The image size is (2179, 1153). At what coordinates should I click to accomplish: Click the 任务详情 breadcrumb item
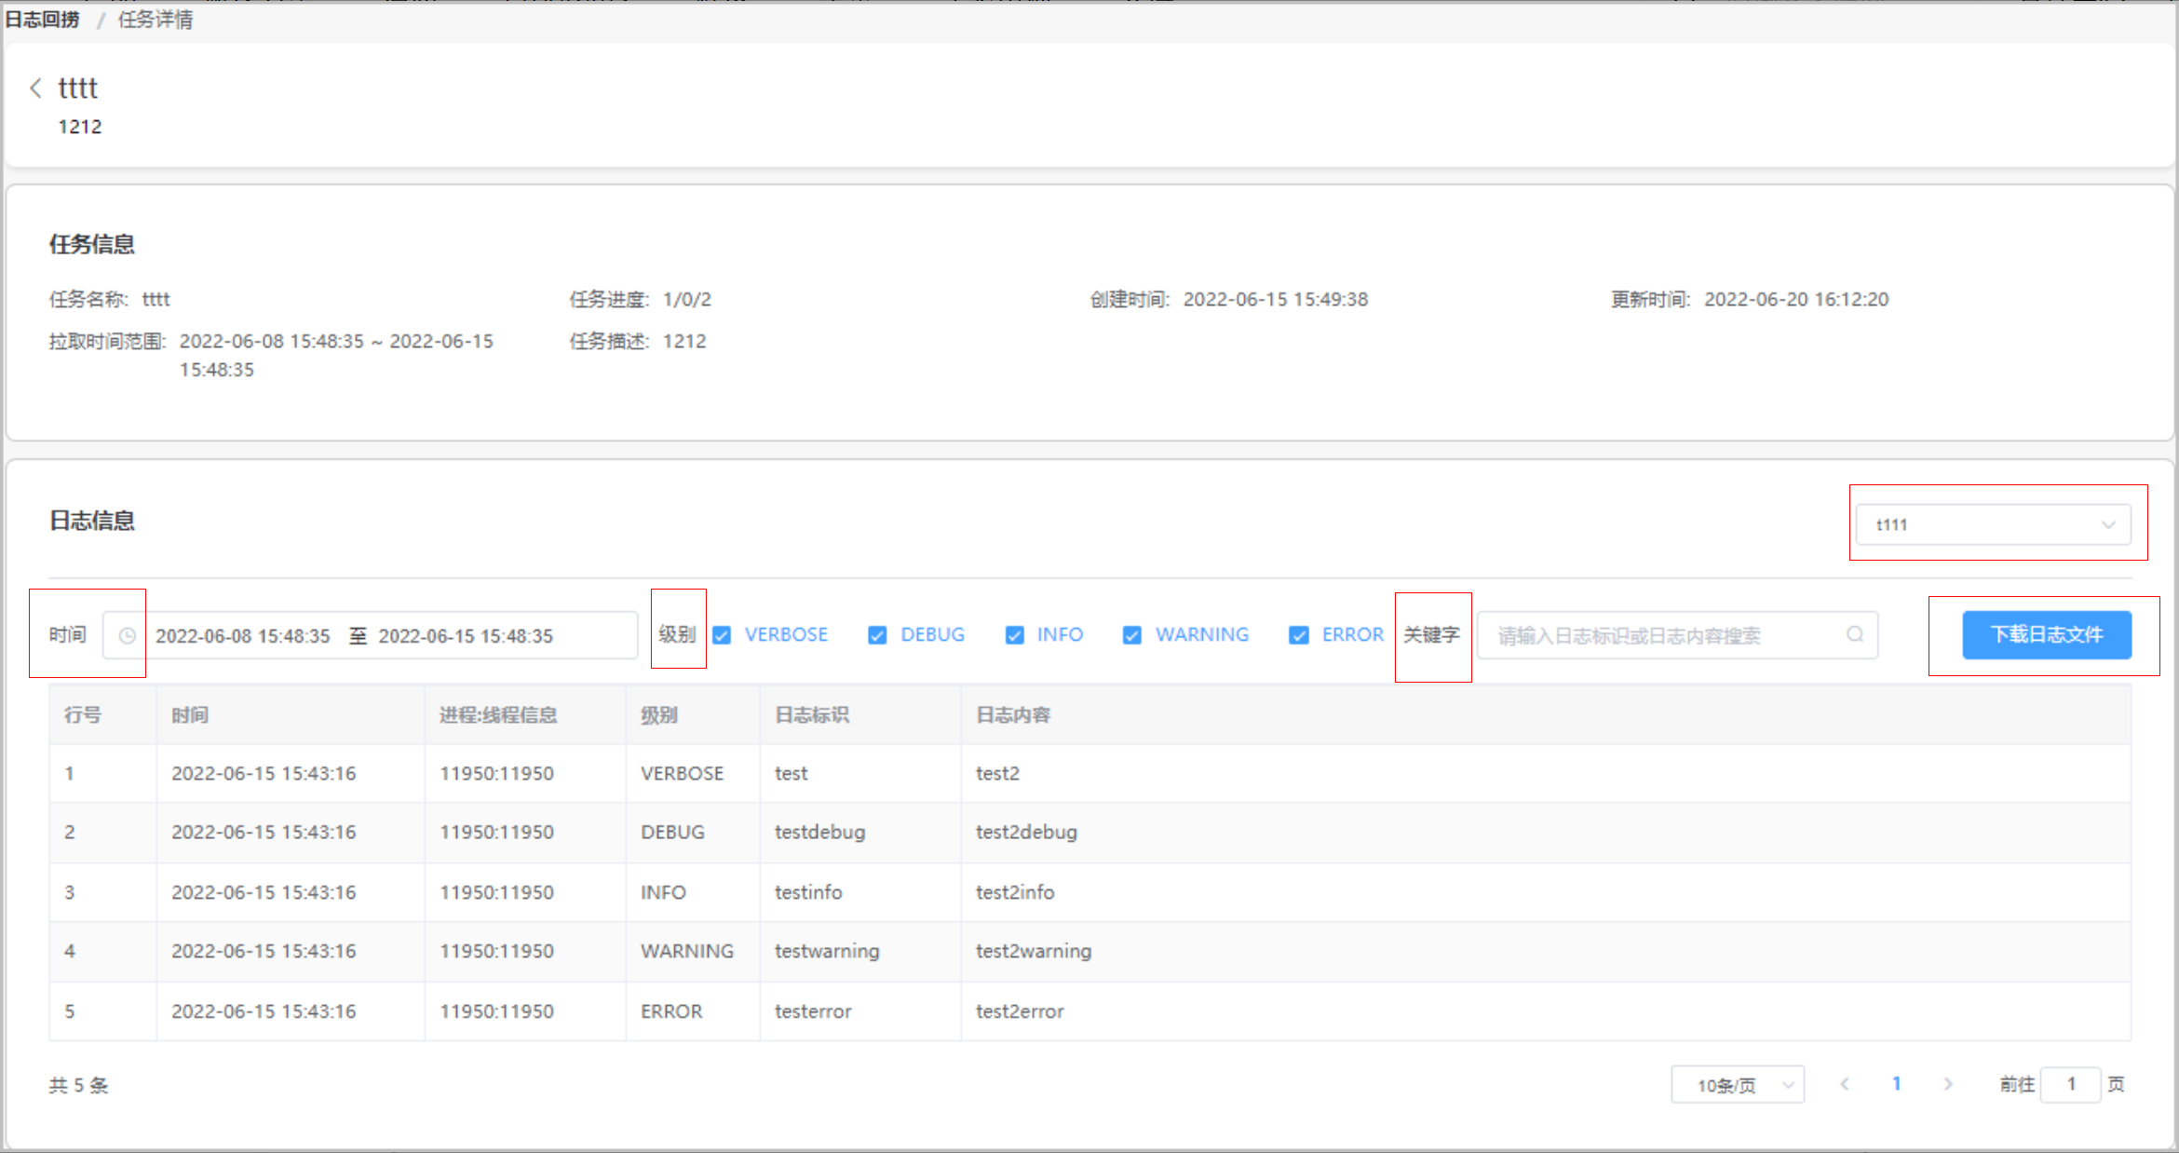pos(156,20)
